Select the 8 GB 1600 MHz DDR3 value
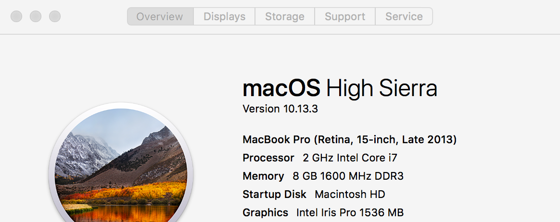Screen dimensions: 560x222 pos(348,176)
